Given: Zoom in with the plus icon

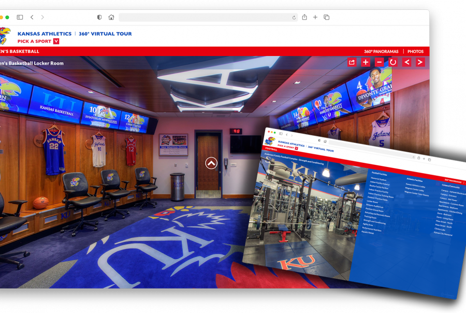Looking at the screenshot, I should [366, 62].
